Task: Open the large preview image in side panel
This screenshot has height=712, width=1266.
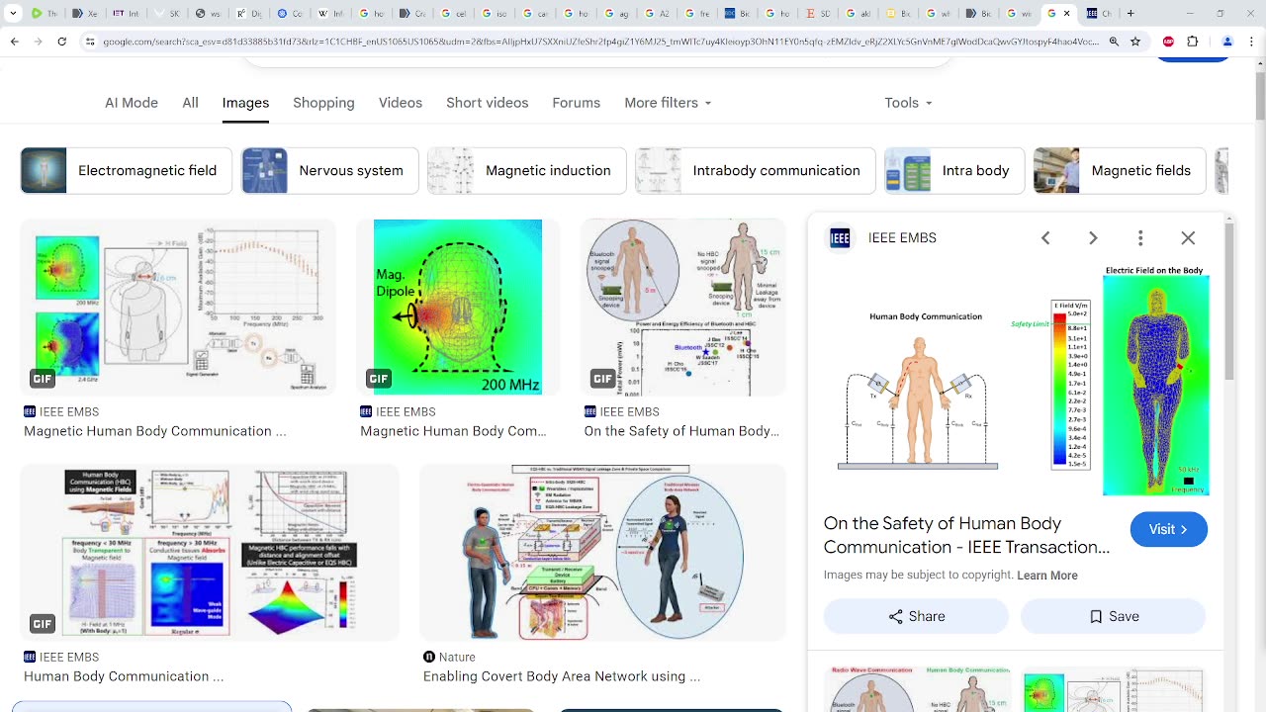Action: (x=1024, y=381)
